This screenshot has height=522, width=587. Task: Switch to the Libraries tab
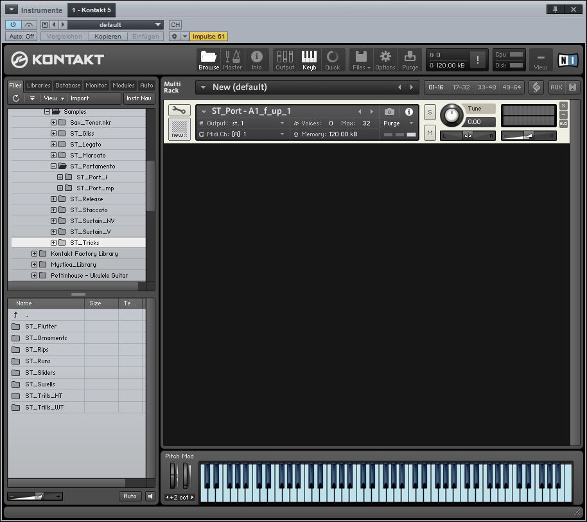click(x=39, y=85)
